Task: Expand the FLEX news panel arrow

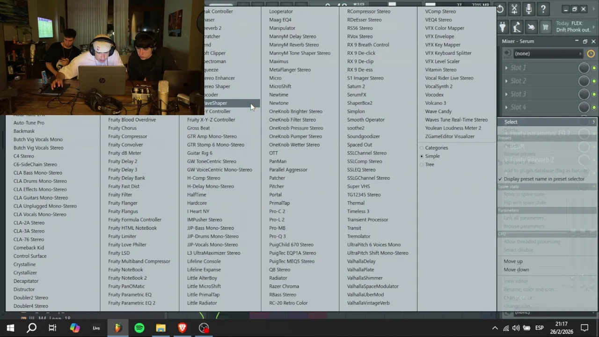Action: click(594, 27)
